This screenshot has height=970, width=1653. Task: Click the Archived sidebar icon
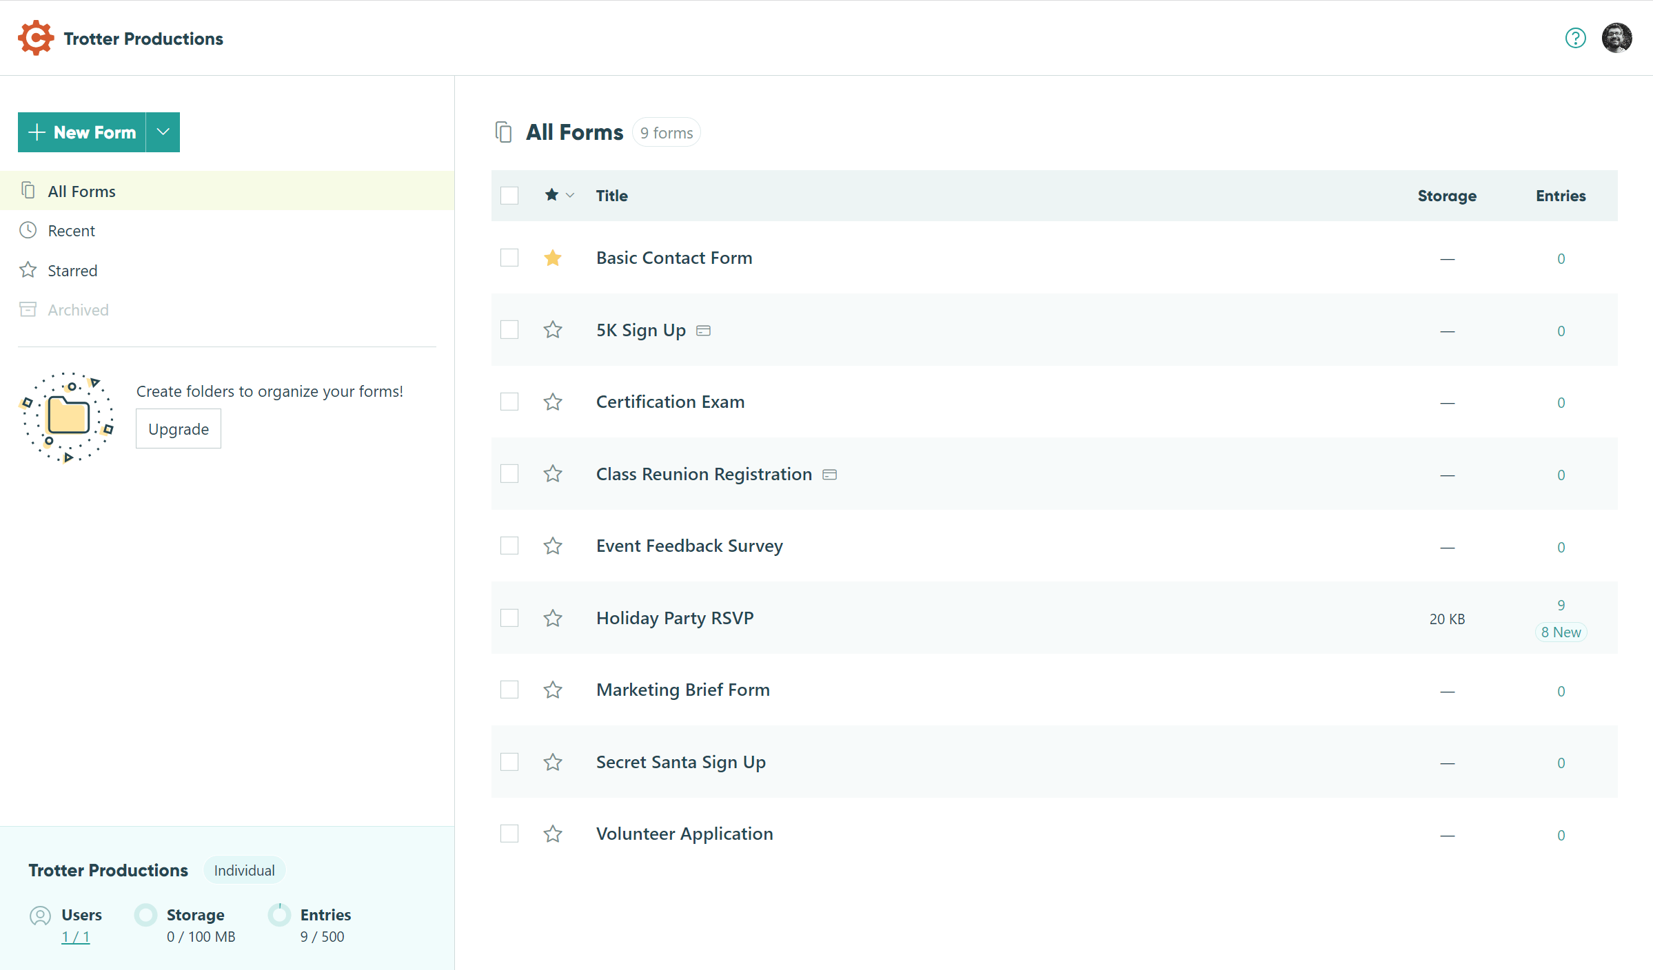pyautogui.click(x=28, y=309)
